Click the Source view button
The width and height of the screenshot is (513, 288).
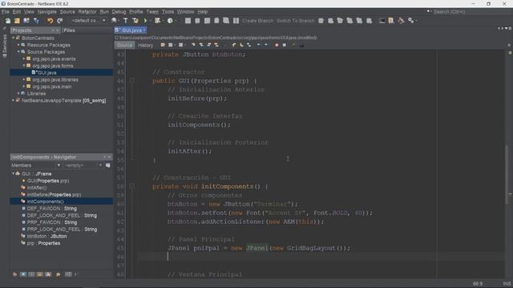click(x=125, y=45)
